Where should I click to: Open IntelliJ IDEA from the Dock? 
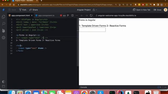click(x=120, y=92)
